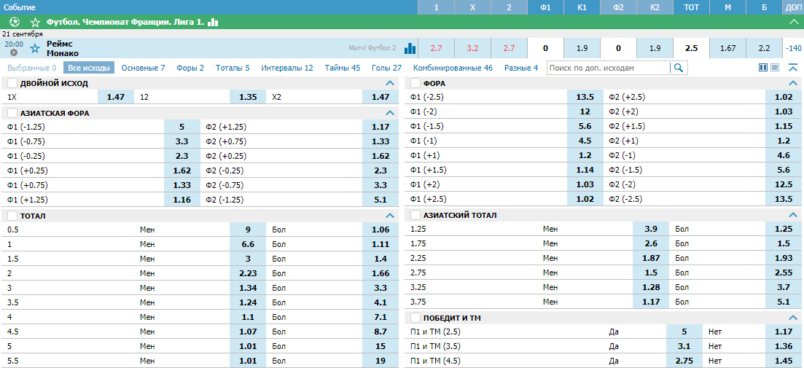The image size is (804, 368).
Task: Collapse extra markets via -140 link
Action: click(x=793, y=48)
